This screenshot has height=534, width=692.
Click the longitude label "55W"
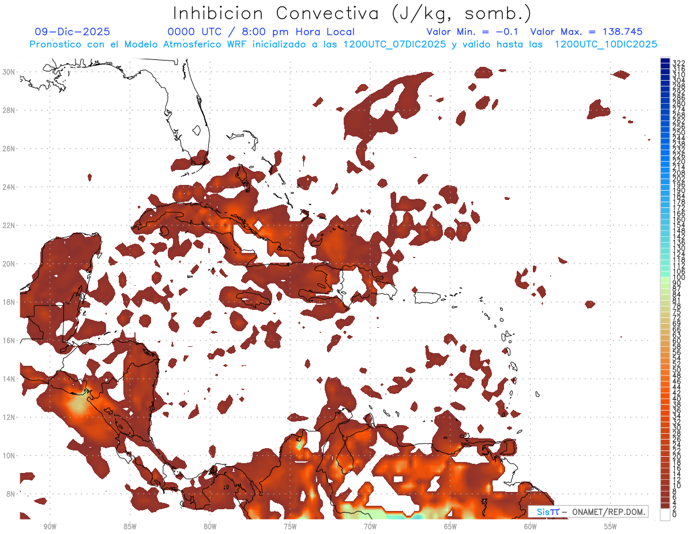[x=610, y=527]
